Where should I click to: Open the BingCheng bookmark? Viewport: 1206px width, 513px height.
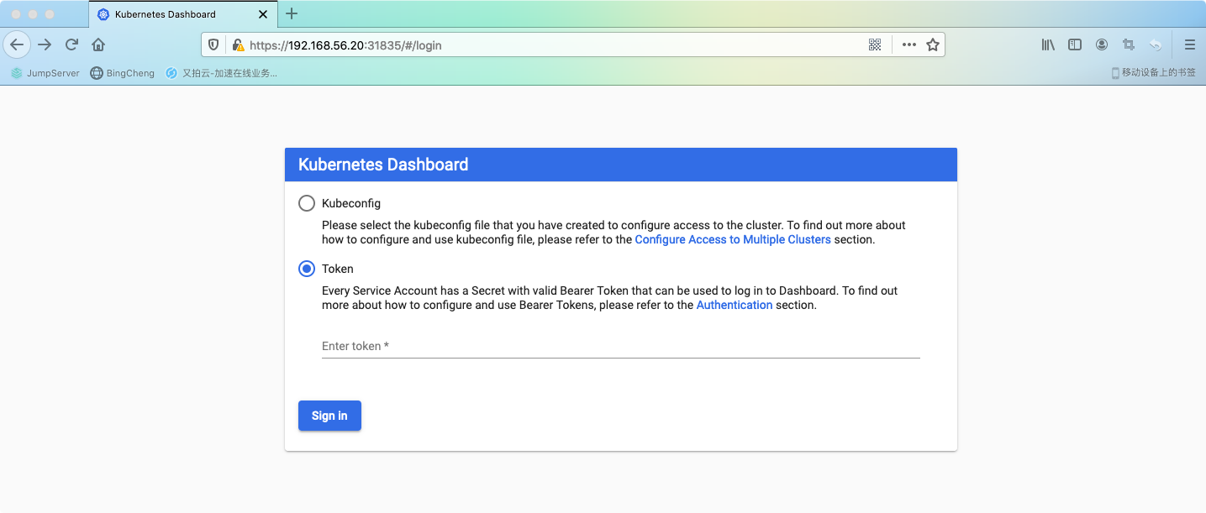123,73
